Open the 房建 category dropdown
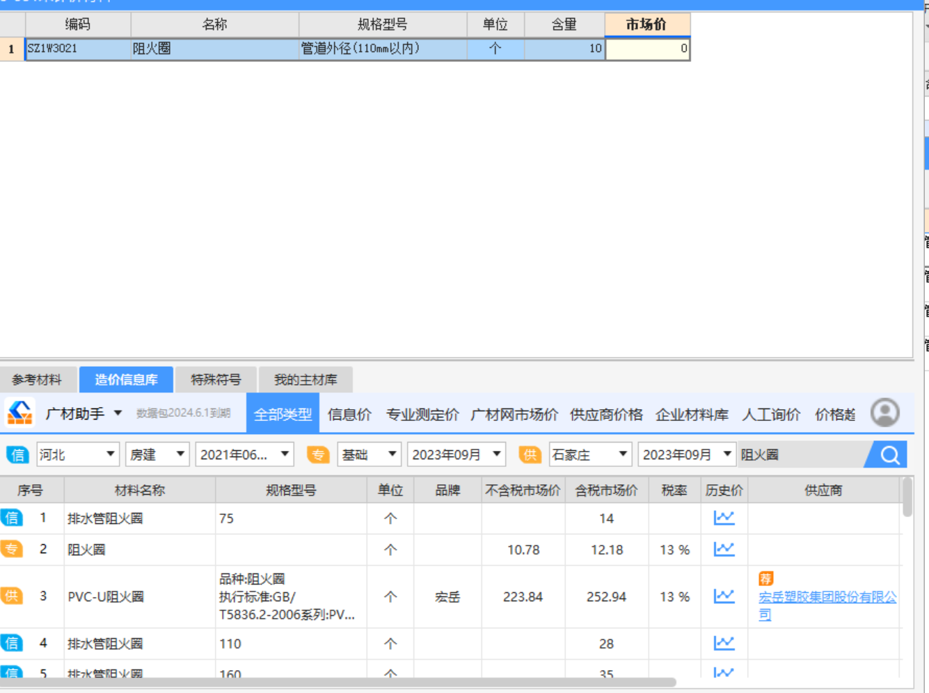This screenshot has height=693, width=929. tap(157, 455)
